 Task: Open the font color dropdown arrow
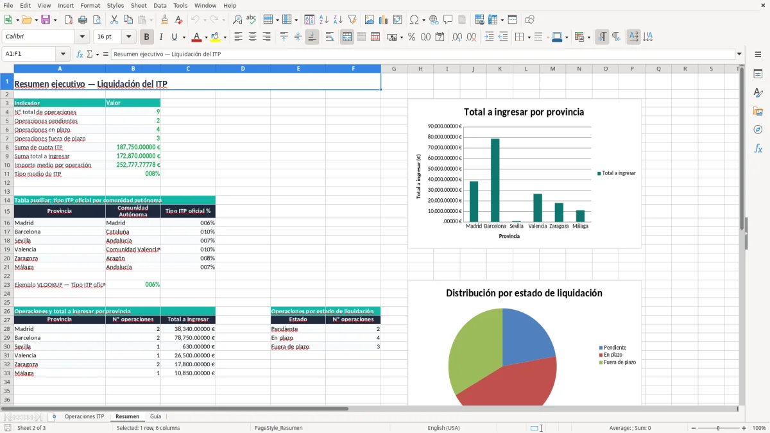(x=206, y=37)
